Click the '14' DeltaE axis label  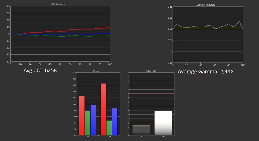128,77
